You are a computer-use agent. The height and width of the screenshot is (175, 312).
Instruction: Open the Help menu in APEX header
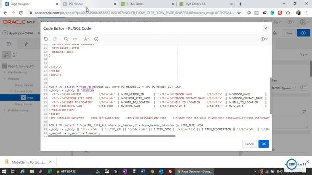(291, 22)
